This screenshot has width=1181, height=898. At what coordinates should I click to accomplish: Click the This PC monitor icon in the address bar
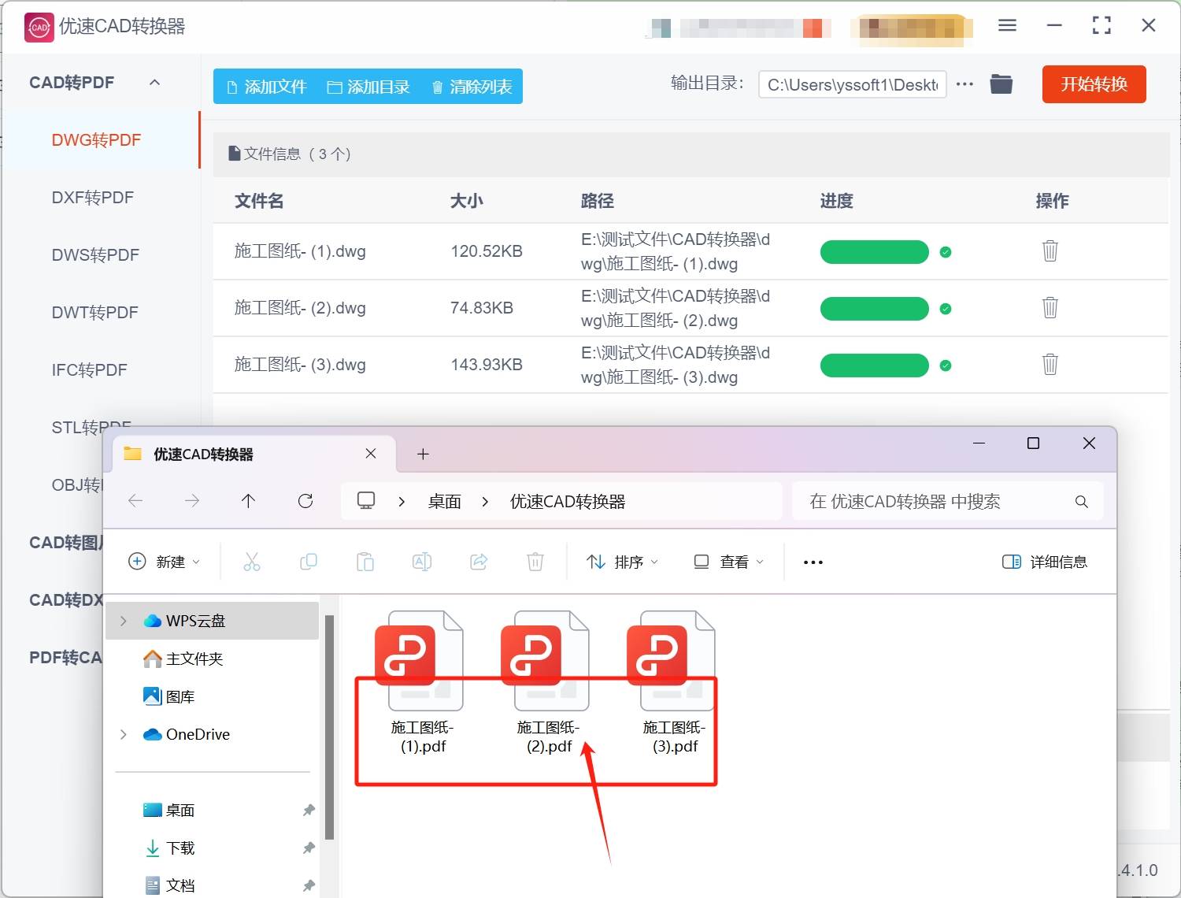(x=366, y=501)
